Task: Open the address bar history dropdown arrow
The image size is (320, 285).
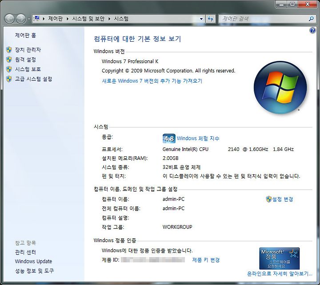Action: (201, 19)
